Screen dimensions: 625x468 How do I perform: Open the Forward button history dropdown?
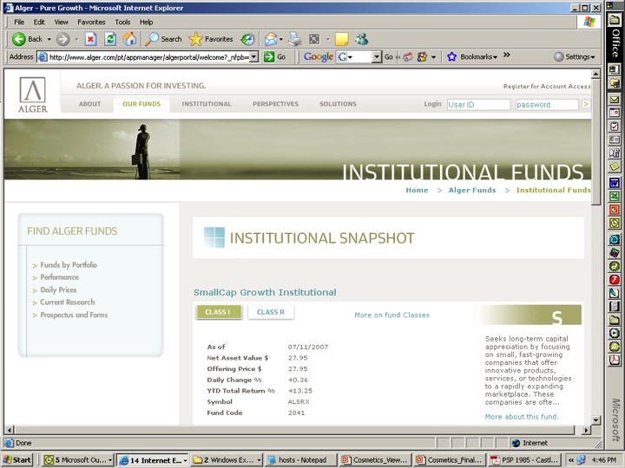(76, 39)
